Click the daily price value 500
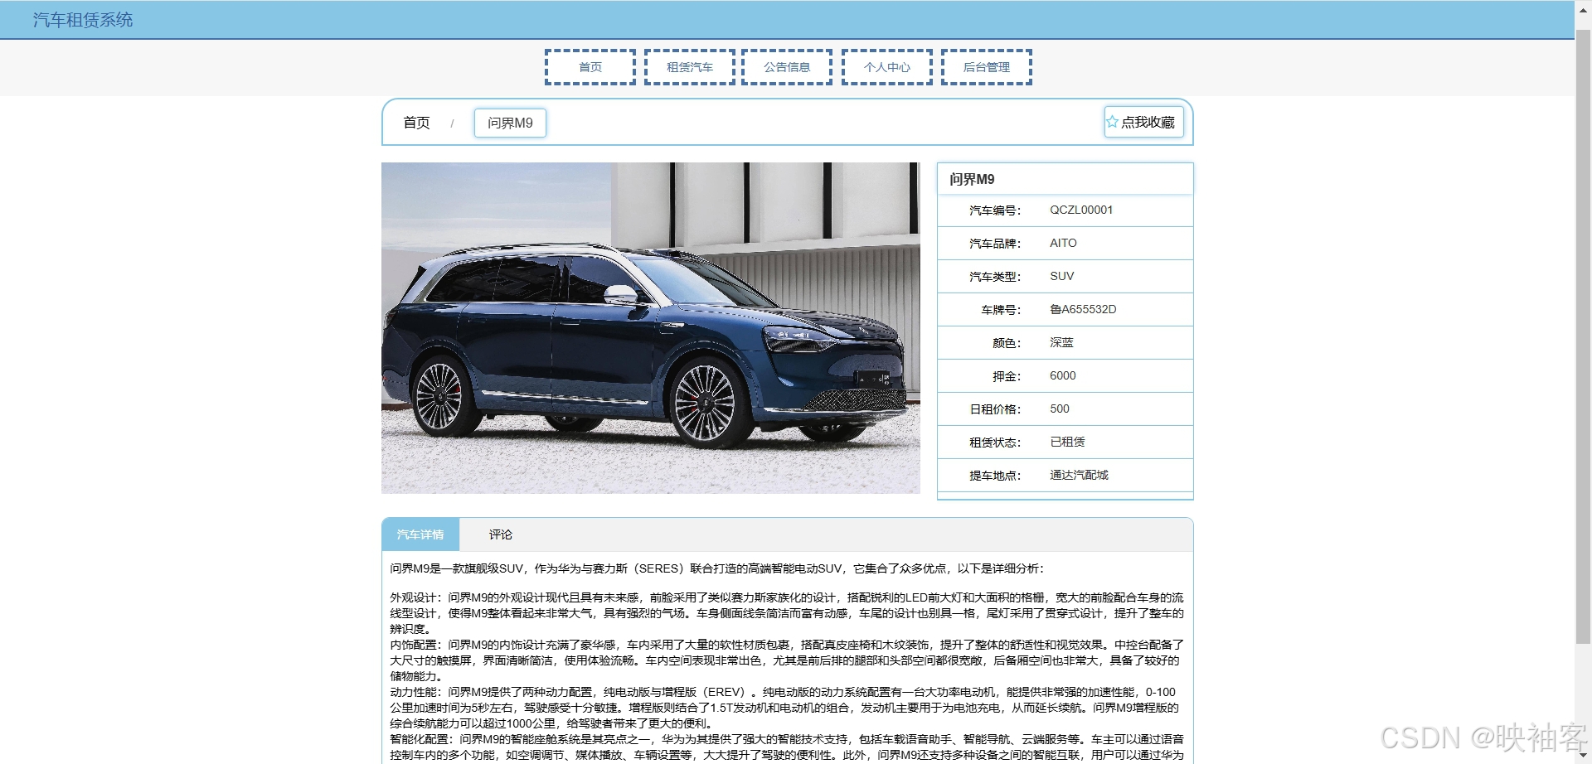Viewport: 1592px width, 764px height. click(x=1059, y=409)
